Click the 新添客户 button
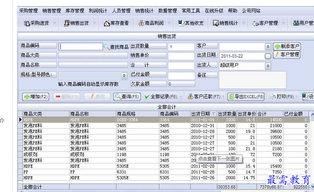 (287, 46)
